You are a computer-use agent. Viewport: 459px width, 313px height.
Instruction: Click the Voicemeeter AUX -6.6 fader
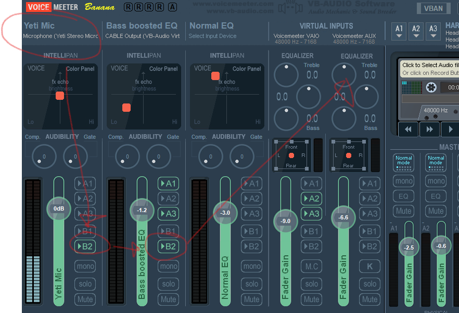(x=343, y=217)
